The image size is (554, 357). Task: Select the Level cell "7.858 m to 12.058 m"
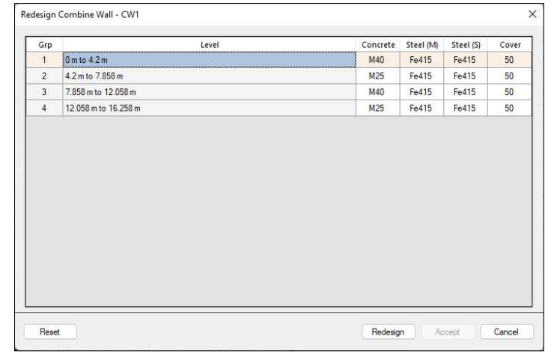209,92
